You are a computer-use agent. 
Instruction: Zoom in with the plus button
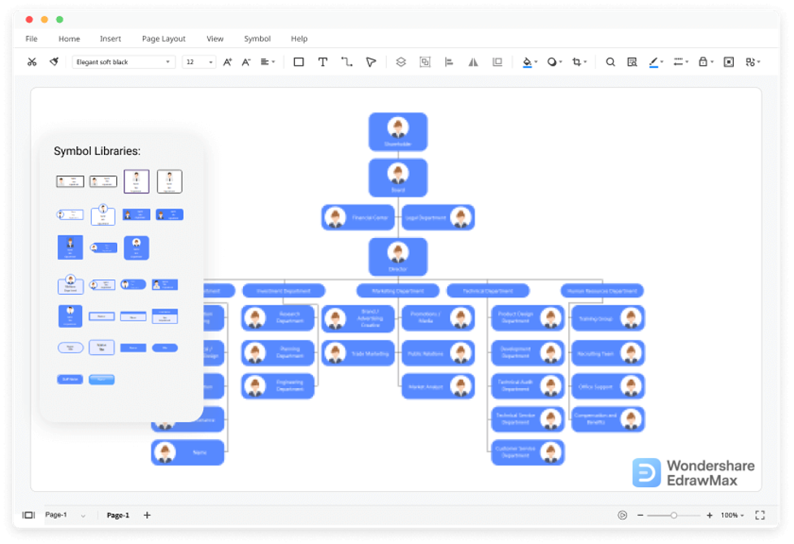click(x=709, y=515)
